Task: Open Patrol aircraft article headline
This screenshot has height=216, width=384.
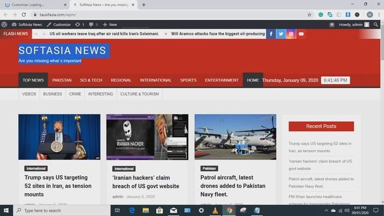Action: click(233, 186)
